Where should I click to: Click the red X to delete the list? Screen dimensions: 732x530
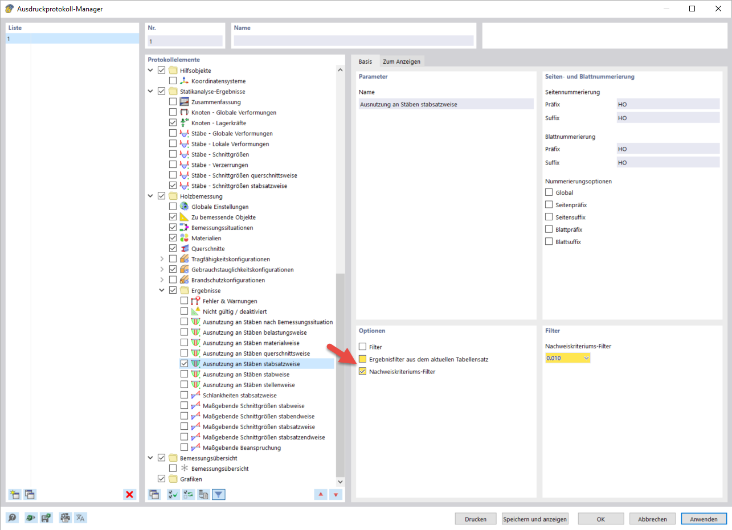click(129, 495)
